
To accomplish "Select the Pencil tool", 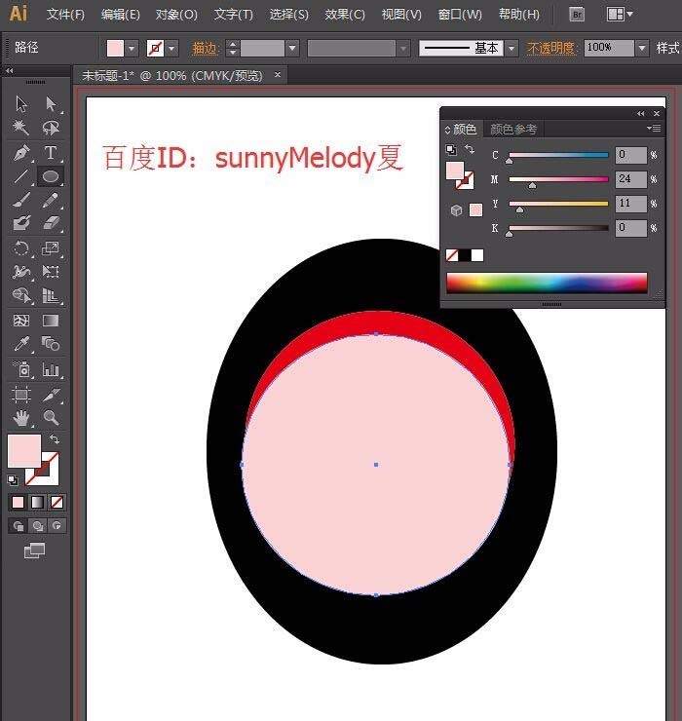I will pyautogui.click(x=51, y=200).
